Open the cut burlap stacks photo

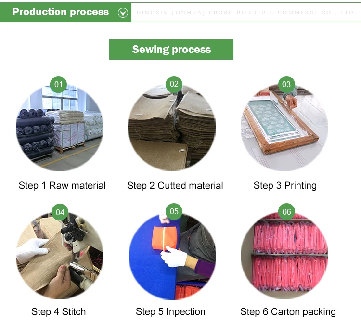(172, 128)
